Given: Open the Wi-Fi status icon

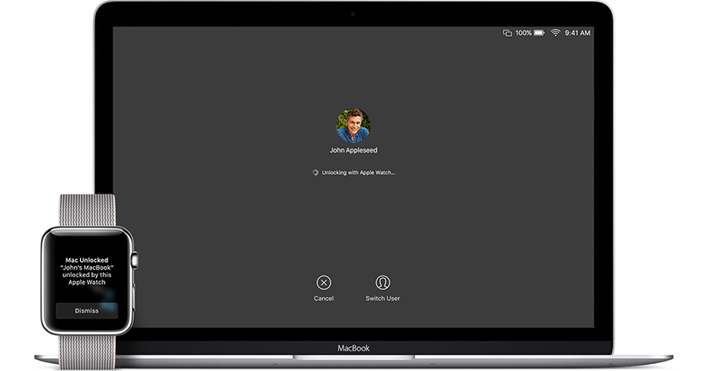Looking at the screenshot, I should pos(555,33).
